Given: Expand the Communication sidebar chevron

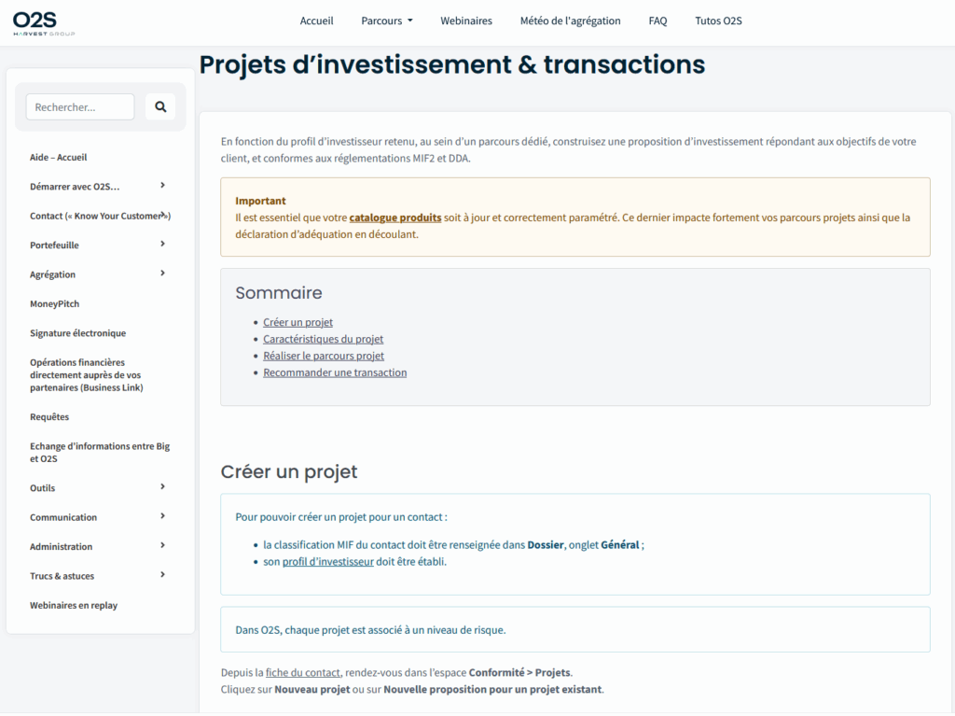Looking at the screenshot, I should [162, 516].
